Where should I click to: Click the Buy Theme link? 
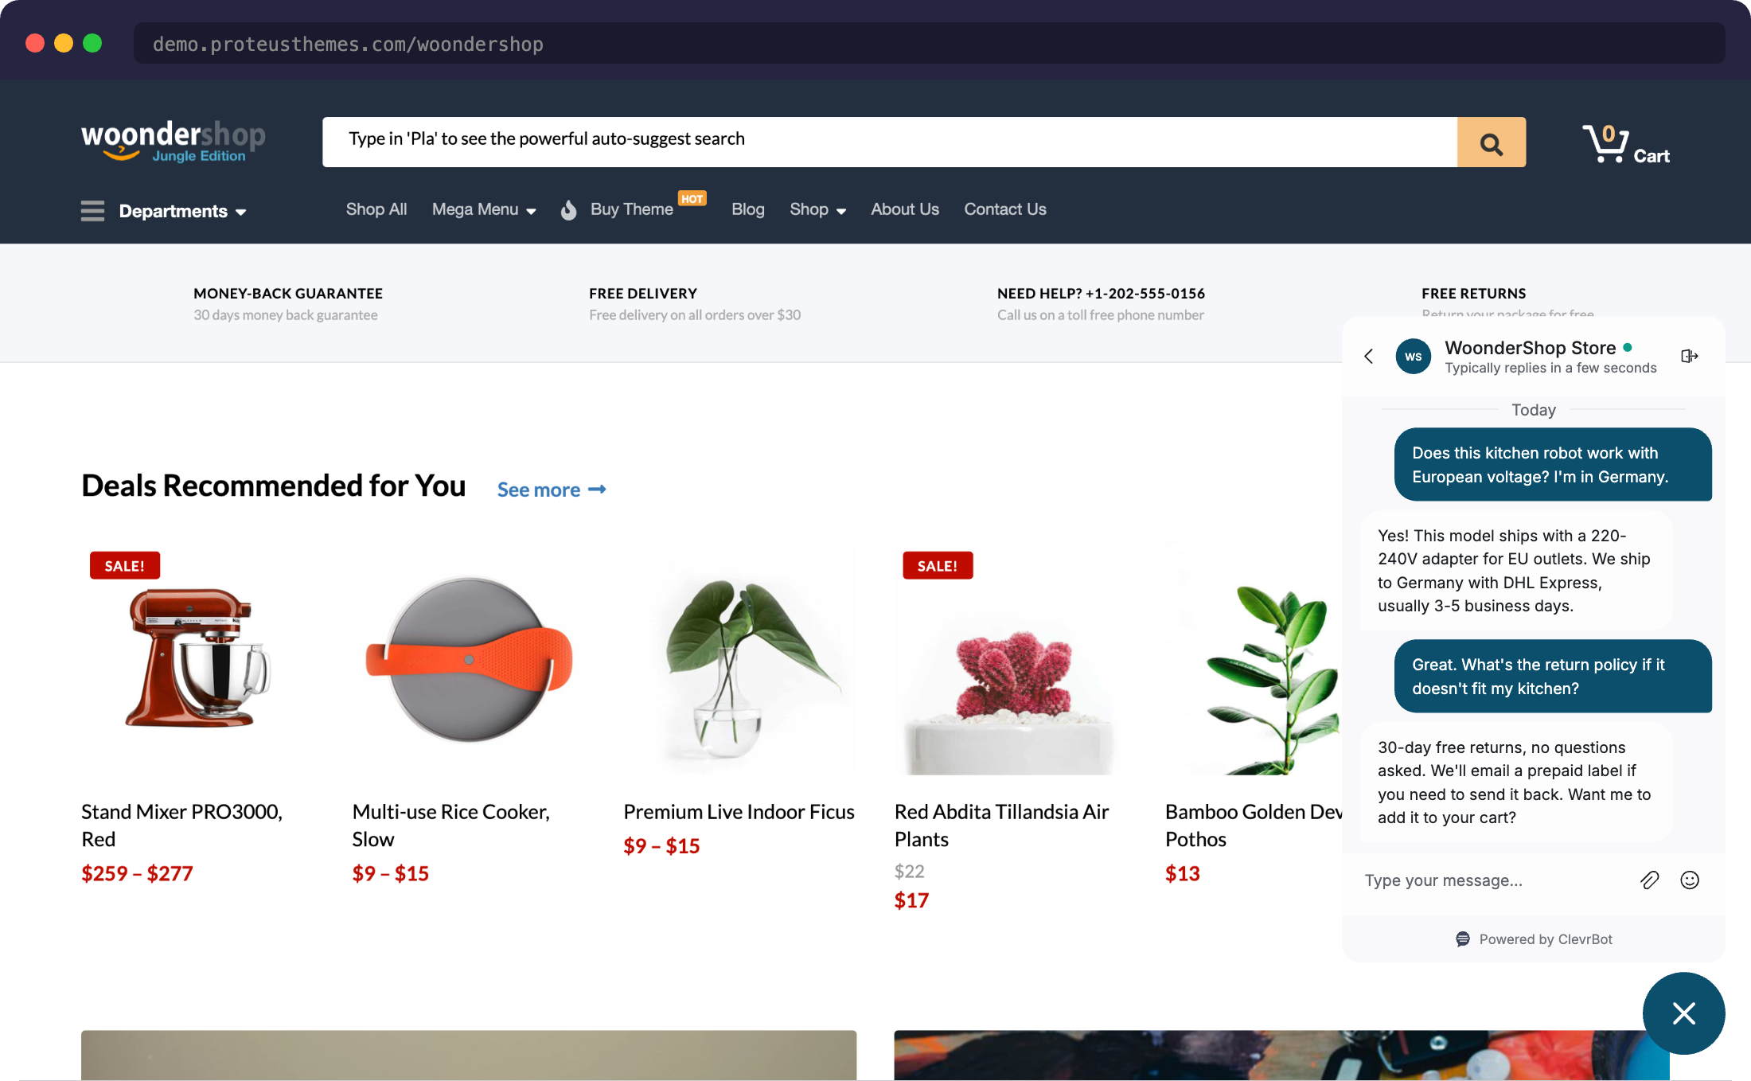coord(631,209)
